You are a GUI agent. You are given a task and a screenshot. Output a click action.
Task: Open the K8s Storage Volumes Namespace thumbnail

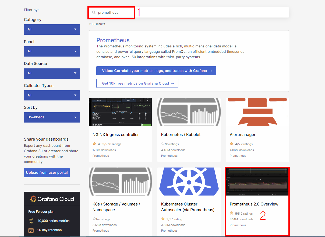point(120,182)
